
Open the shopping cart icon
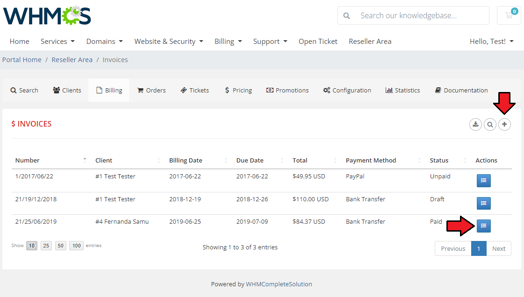click(509, 15)
